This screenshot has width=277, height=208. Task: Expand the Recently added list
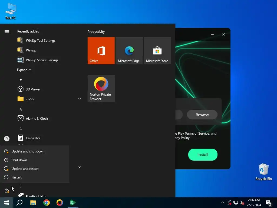pos(24,70)
